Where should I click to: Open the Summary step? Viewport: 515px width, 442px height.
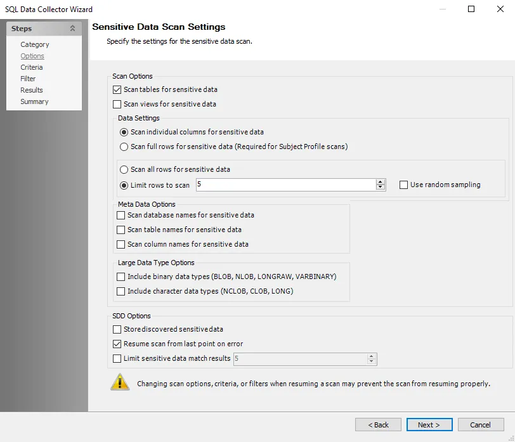click(34, 101)
